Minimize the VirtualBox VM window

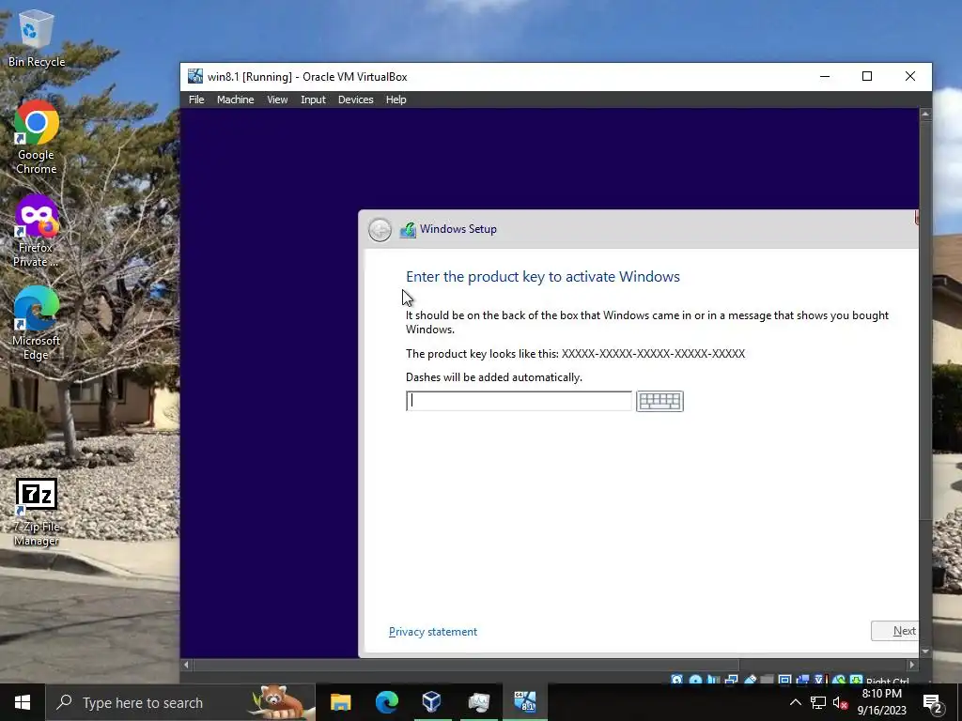point(825,77)
